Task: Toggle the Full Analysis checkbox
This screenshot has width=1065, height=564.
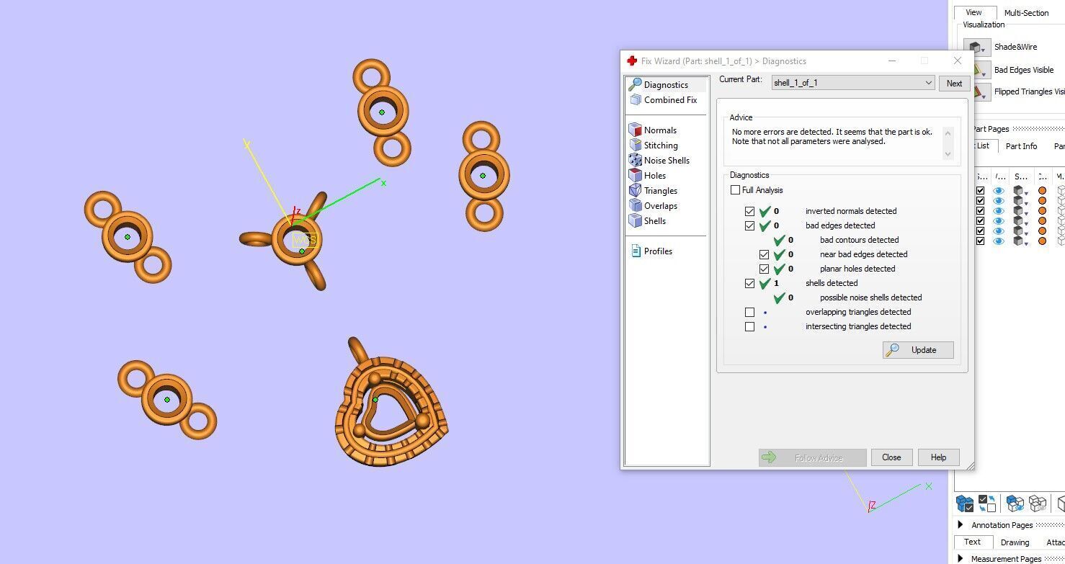Action: pos(735,190)
